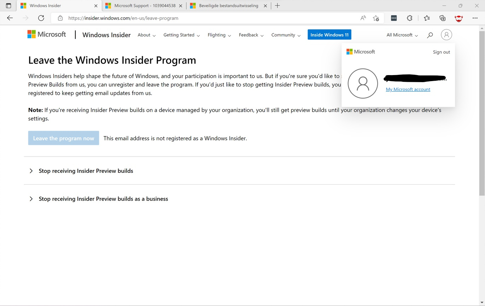Open My Microsoft account link

pyautogui.click(x=408, y=89)
